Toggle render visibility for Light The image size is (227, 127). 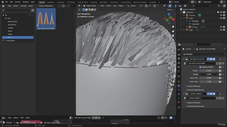tap(224, 30)
